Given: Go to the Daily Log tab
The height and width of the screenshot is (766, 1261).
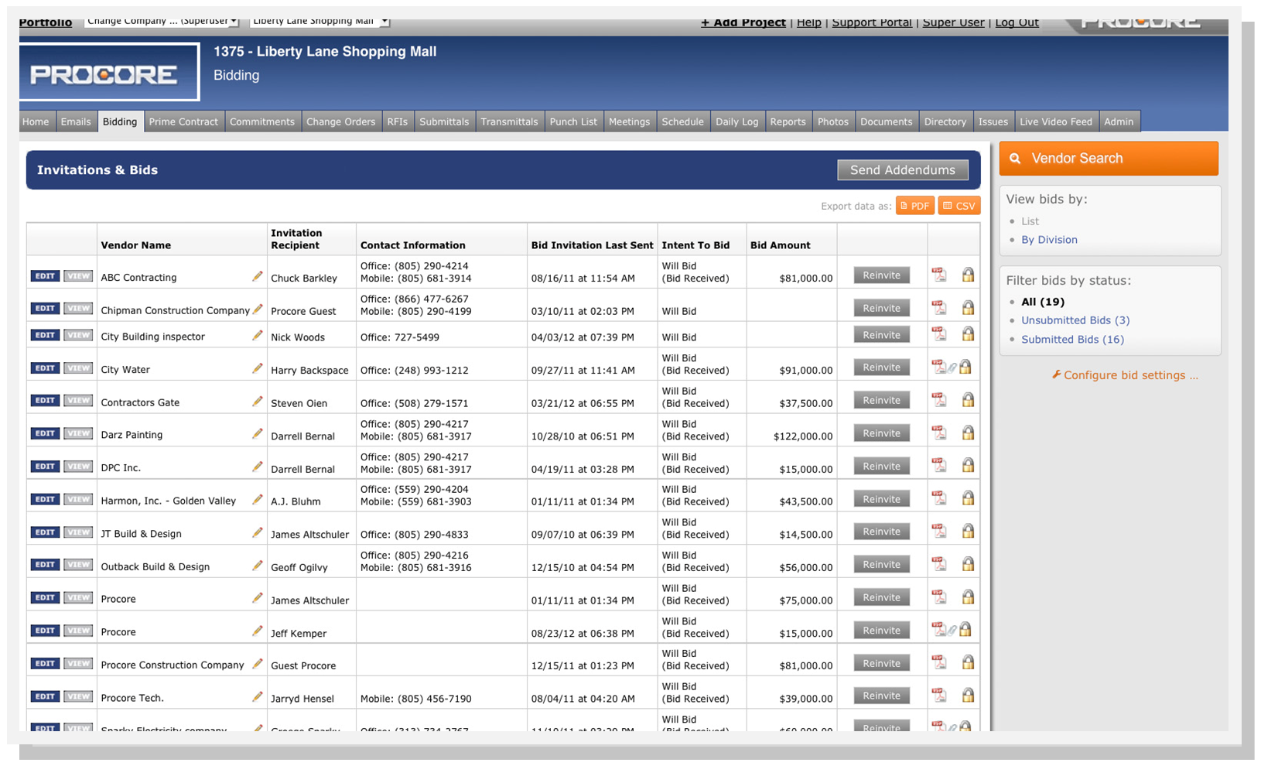Looking at the screenshot, I should point(736,121).
